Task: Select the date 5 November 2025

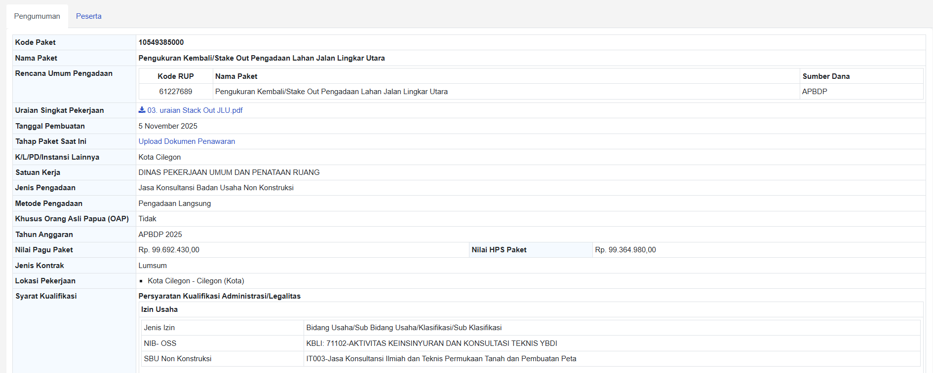Action: click(168, 126)
